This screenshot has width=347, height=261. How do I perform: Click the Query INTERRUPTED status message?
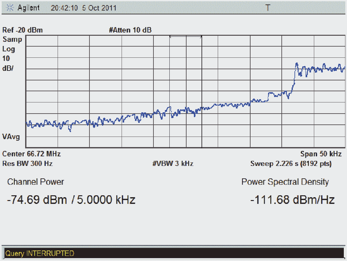coord(39,253)
